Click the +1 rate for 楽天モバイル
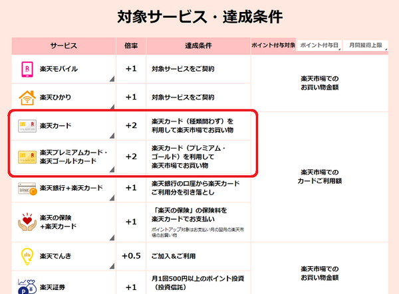The width and height of the screenshot is (399, 294). 131,69
